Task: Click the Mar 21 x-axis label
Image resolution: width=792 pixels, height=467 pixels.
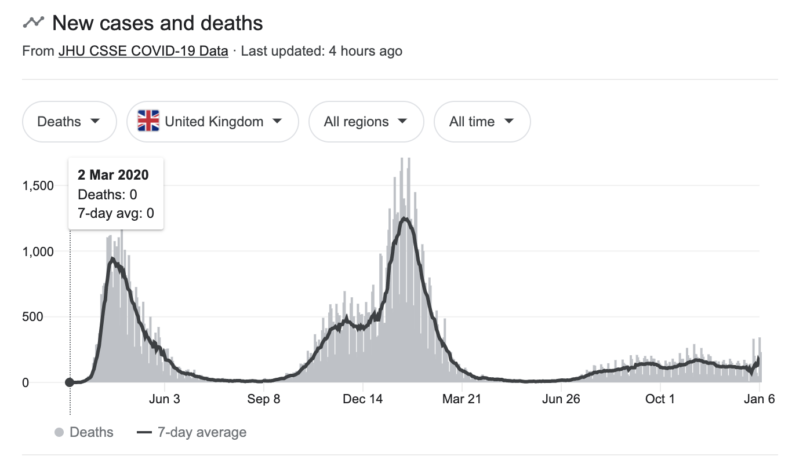Action: point(462,399)
